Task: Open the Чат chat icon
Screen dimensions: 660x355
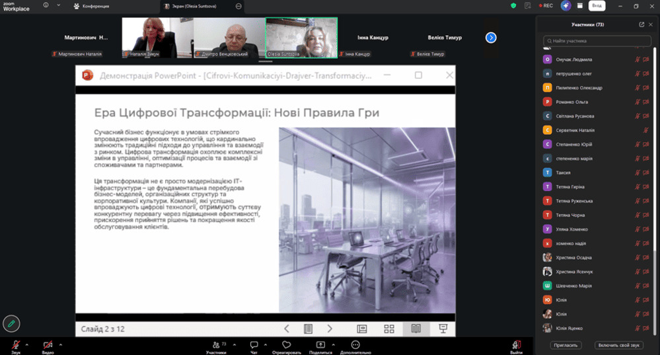Action: 254,345
